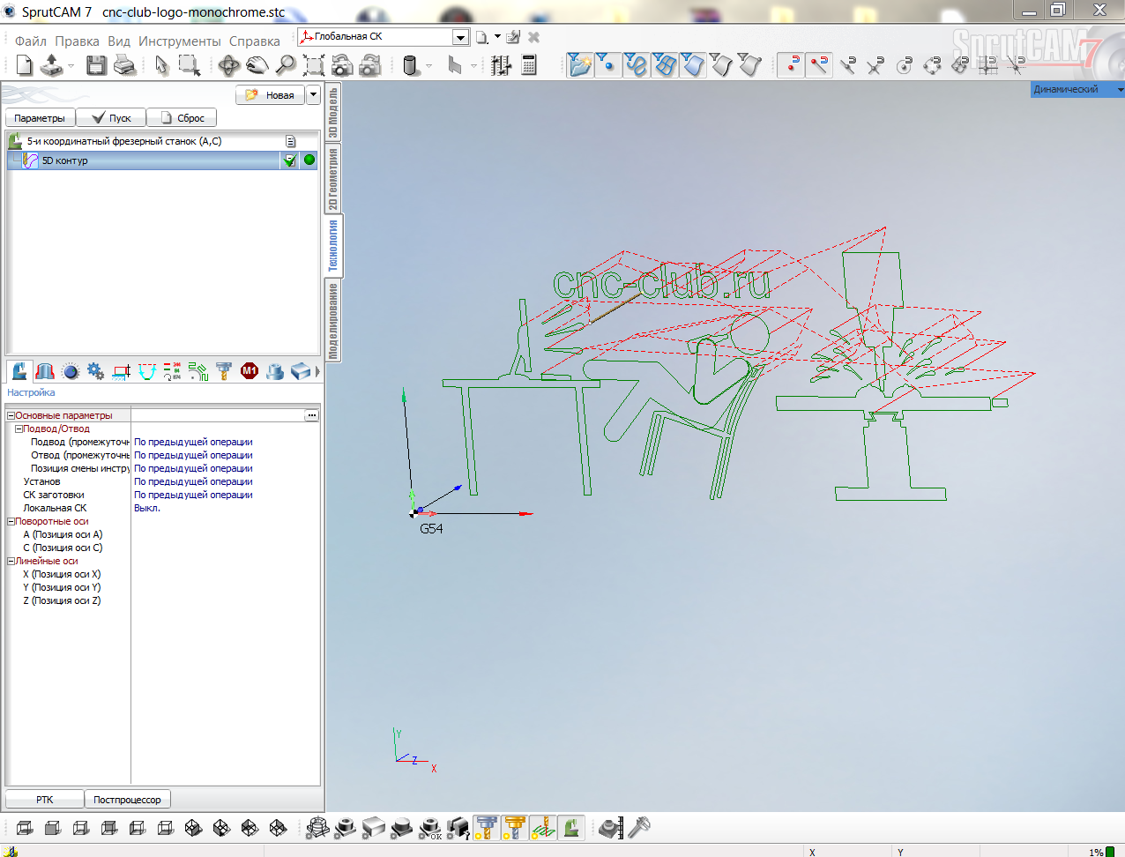Screen dimensions: 1125x857
Task: Click the edit coordinate system icon
Action: pyautogui.click(x=513, y=37)
